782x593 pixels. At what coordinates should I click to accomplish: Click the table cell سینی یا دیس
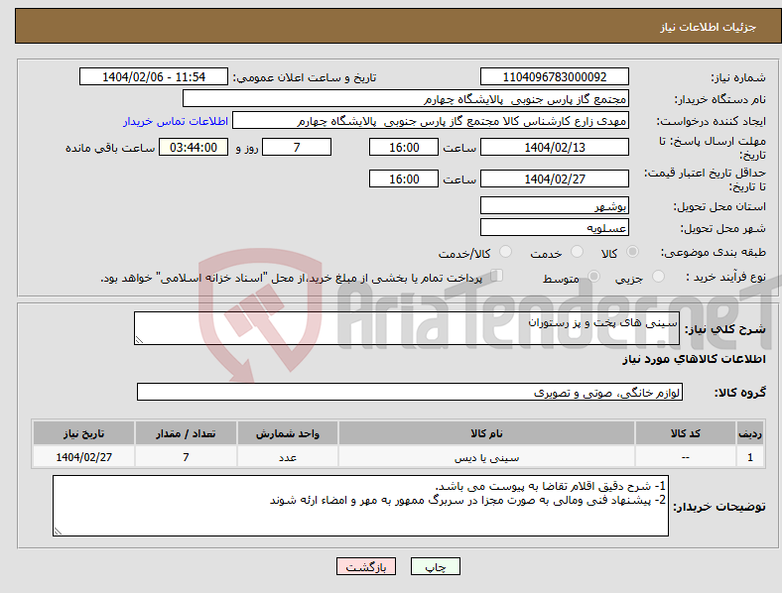pos(486,457)
